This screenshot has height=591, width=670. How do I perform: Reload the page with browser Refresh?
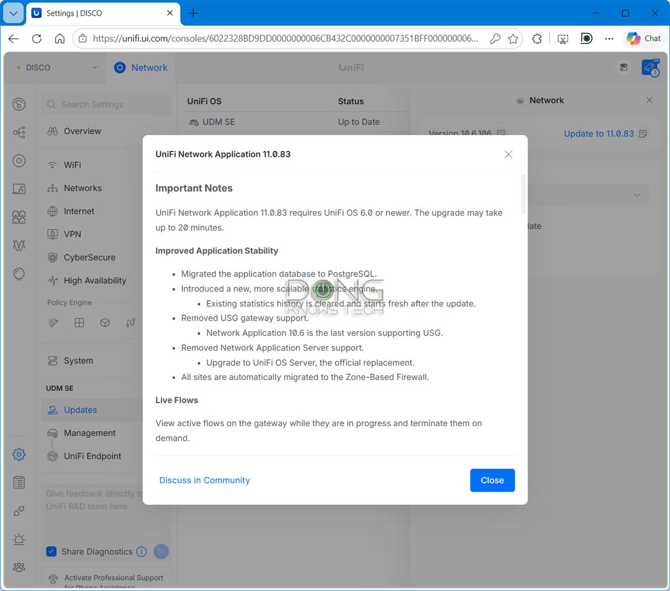pyautogui.click(x=37, y=39)
